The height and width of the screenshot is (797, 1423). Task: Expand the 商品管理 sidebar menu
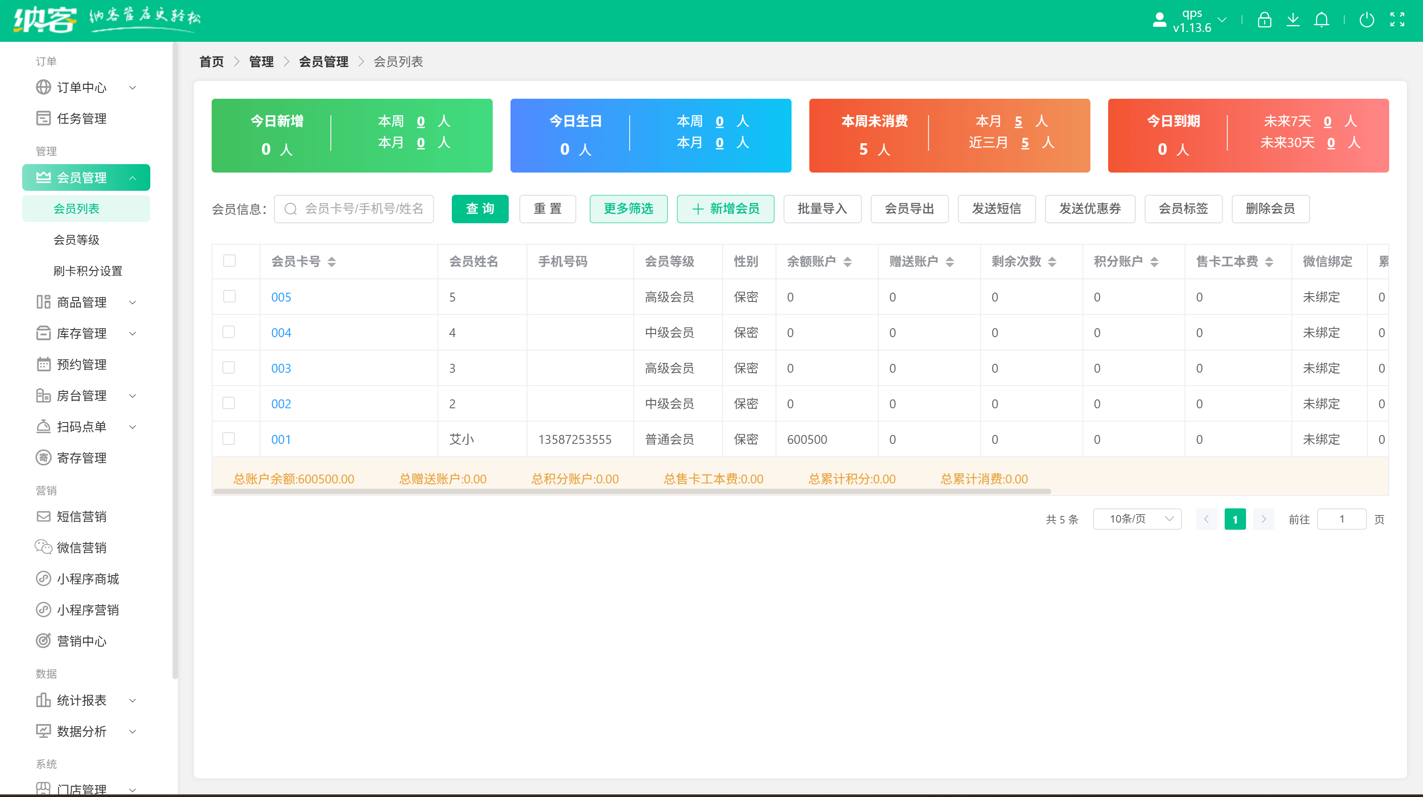[x=83, y=302]
